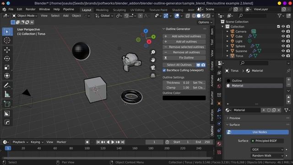Image resolution: width=293 pixels, height=165 pixels.
Task: Toggle Light visibility eye icon
Action: point(283,41)
